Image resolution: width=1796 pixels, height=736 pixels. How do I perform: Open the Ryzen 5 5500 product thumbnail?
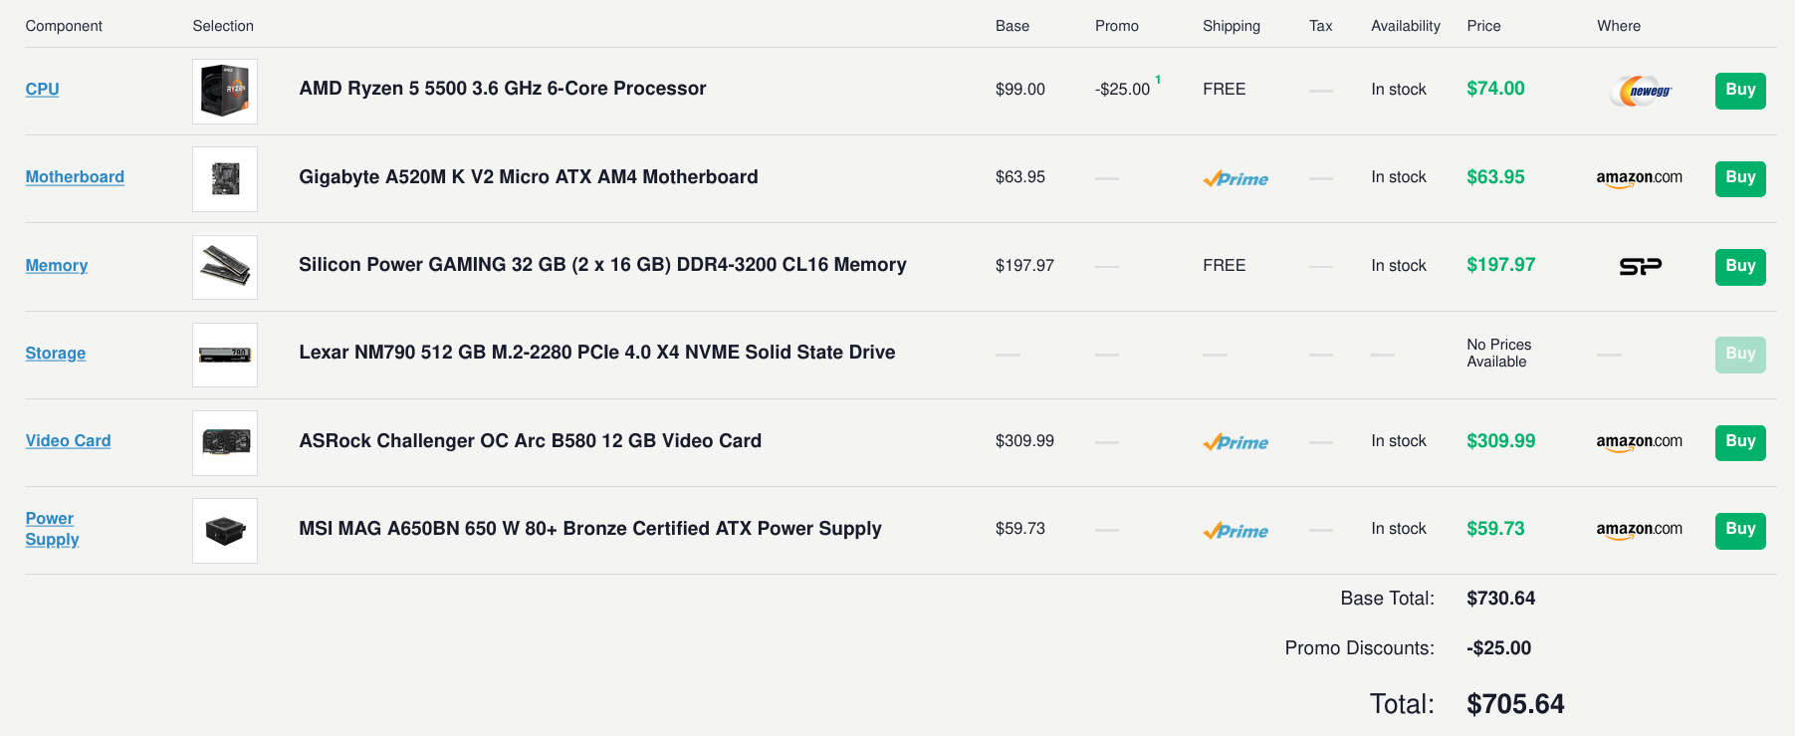[225, 92]
